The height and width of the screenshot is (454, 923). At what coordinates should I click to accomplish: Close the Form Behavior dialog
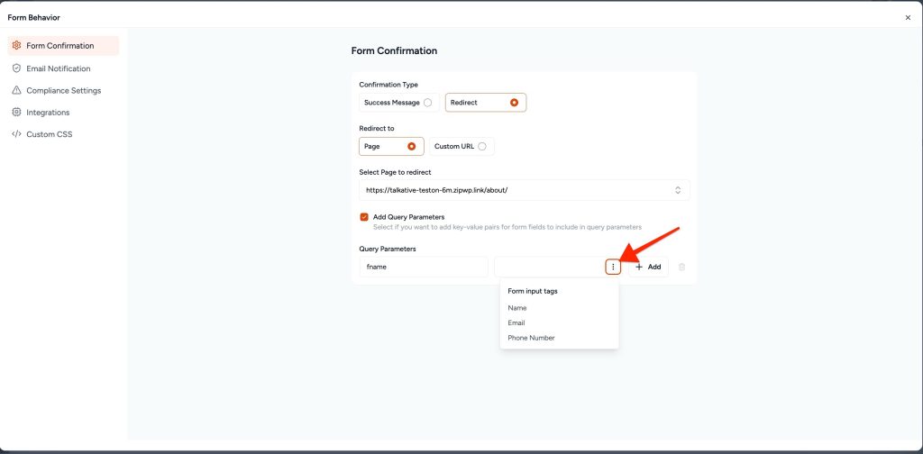pyautogui.click(x=907, y=17)
